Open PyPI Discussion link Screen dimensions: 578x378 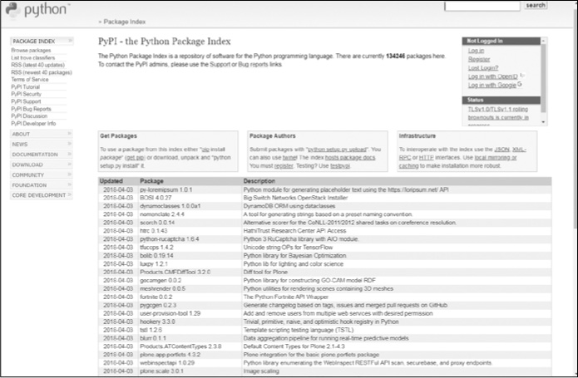pos(29,116)
